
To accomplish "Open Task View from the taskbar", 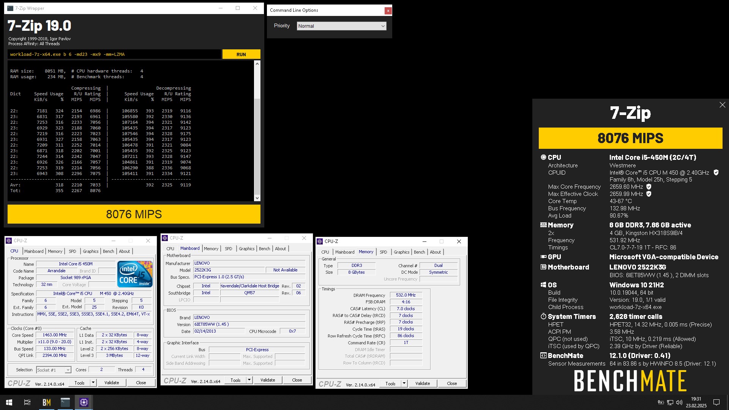I will 27,402.
